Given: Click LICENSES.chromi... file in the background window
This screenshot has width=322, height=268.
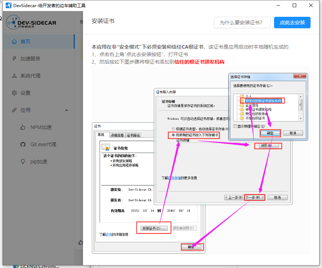Looking at the screenshot, I should pos(36,266).
